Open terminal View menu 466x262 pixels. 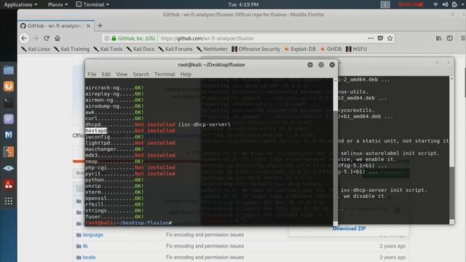pos(122,74)
